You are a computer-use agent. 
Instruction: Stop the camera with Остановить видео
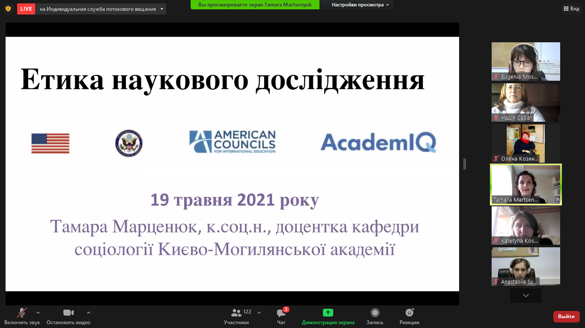pyautogui.click(x=69, y=316)
